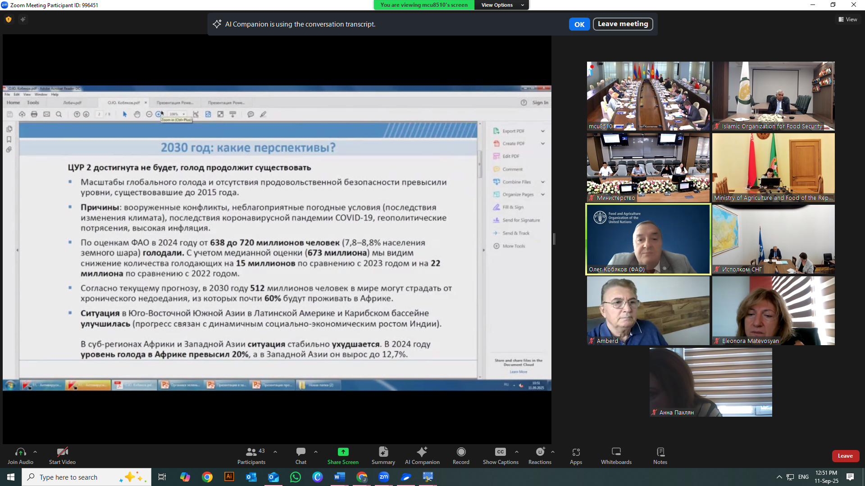Toggle Start Video on

tap(62, 452)
